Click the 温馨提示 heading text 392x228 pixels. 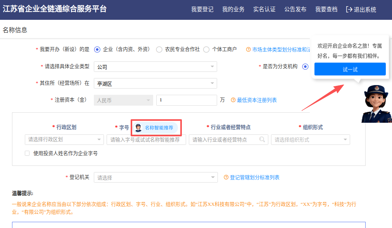22,193
